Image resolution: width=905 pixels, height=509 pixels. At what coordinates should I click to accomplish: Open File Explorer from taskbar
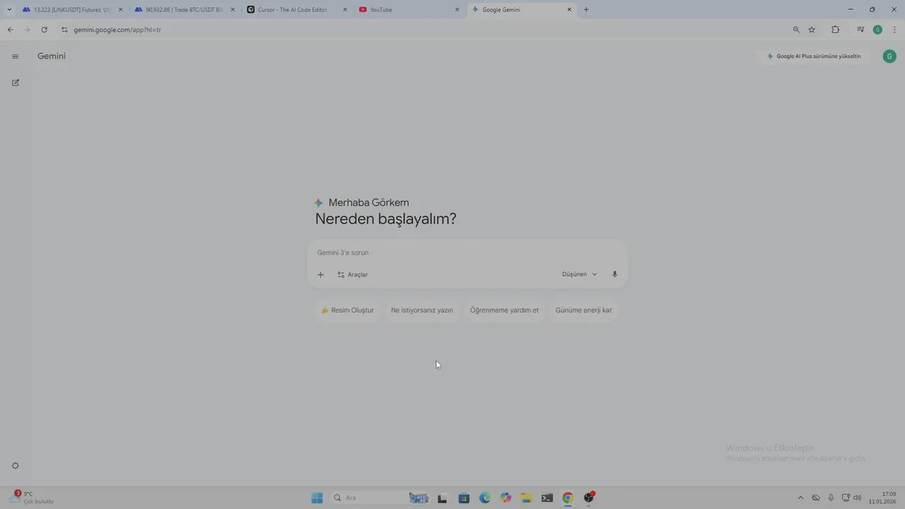pos(526,498)
